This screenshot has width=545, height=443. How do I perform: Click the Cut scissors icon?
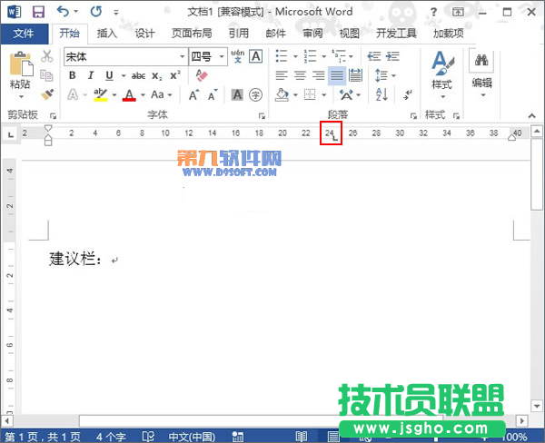coord(46,56)
